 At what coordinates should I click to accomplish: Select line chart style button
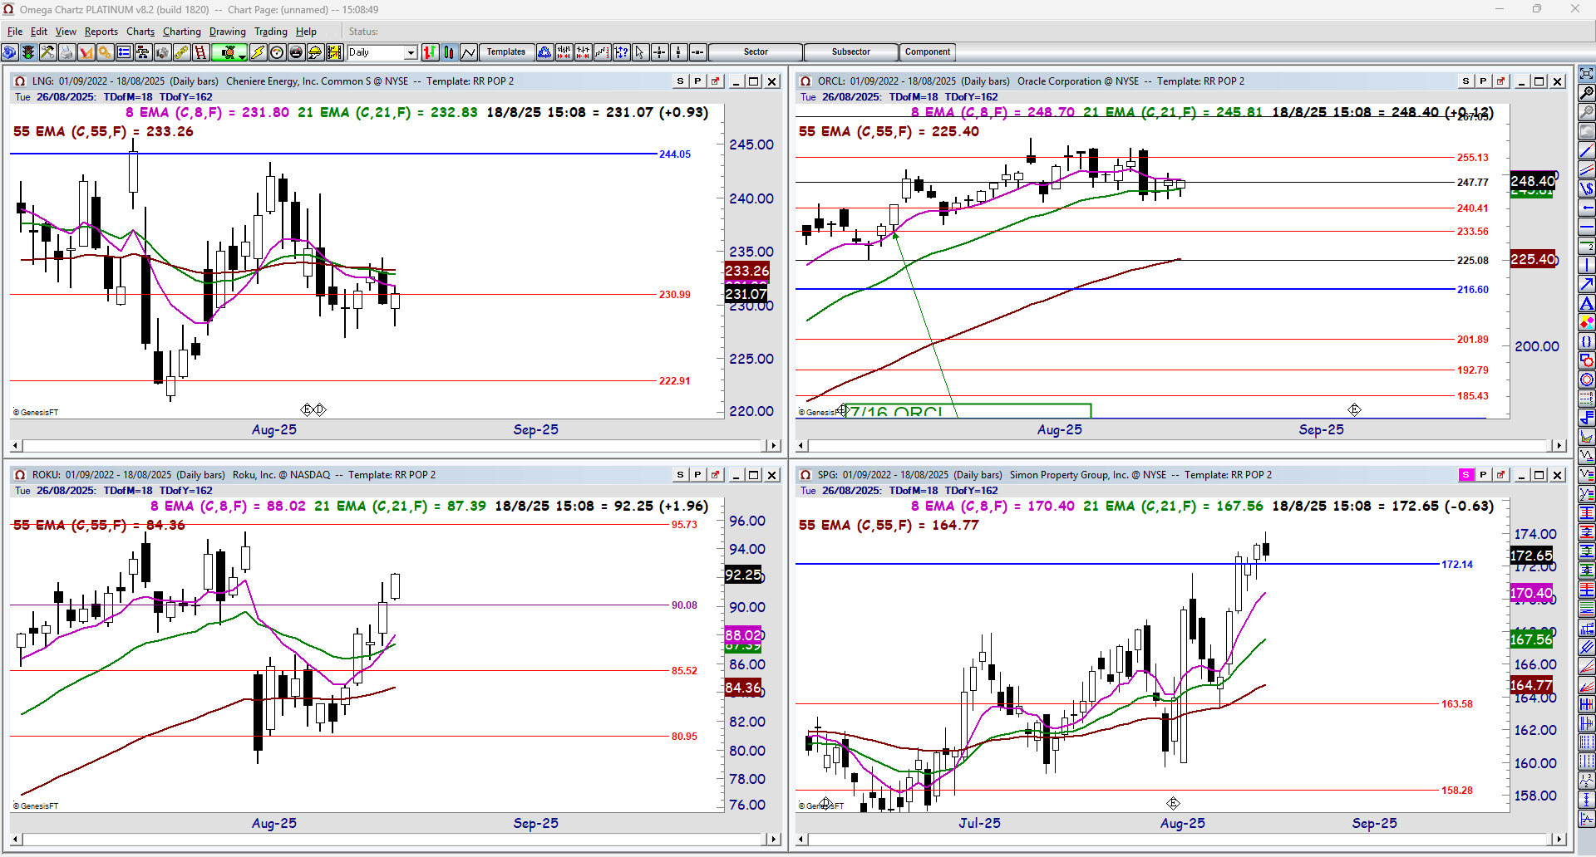tap(469, 52)
